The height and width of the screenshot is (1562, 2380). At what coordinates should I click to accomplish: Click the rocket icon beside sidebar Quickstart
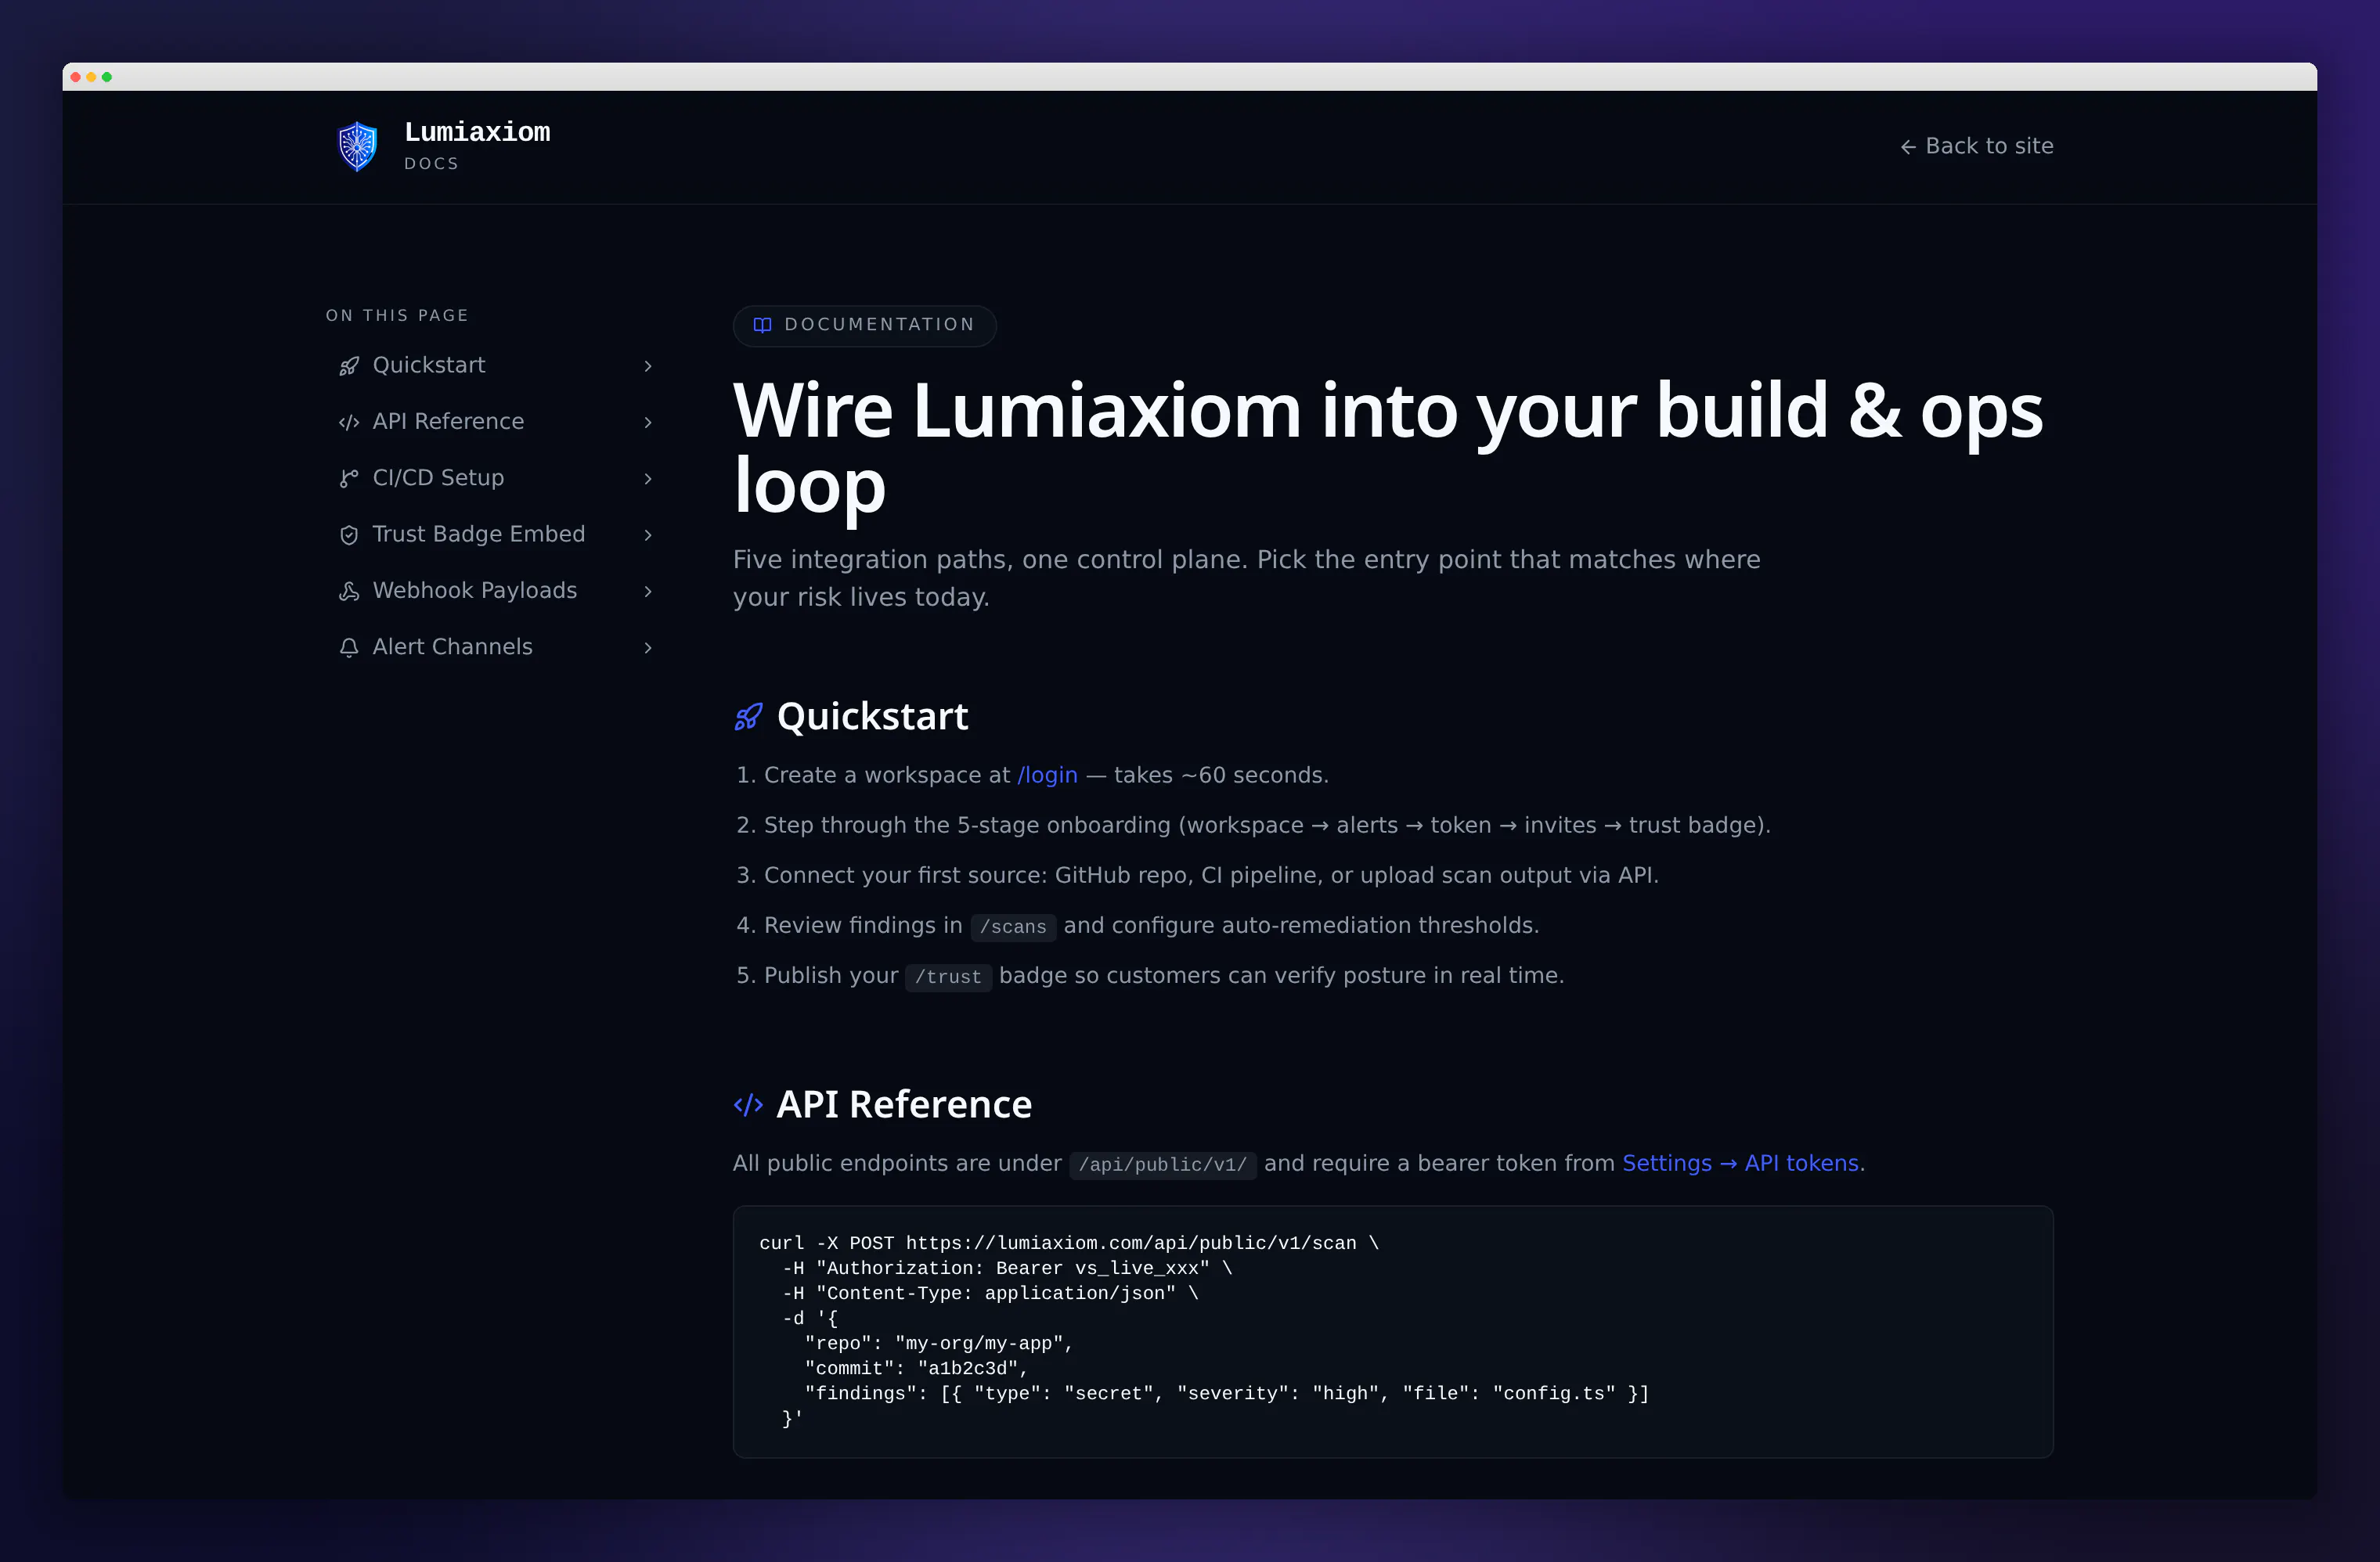click(x=348, y=367)
